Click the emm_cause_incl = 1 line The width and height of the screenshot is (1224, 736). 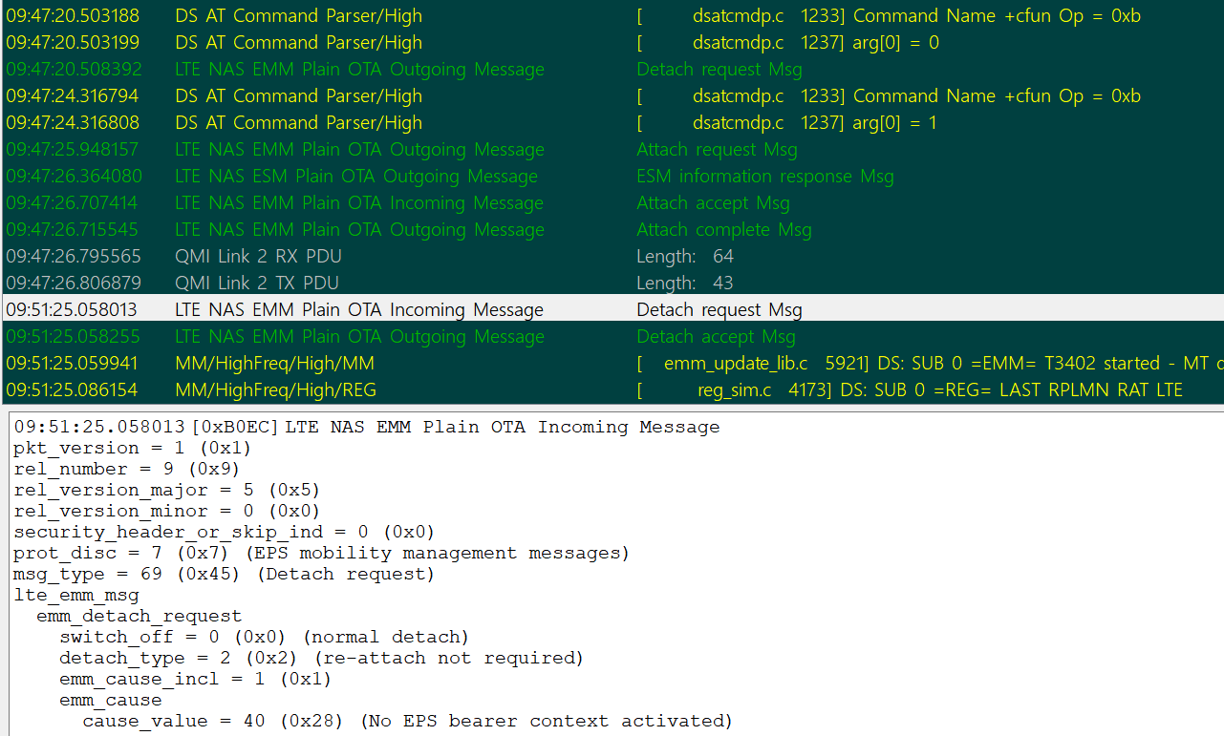click(x=196, y=679)
